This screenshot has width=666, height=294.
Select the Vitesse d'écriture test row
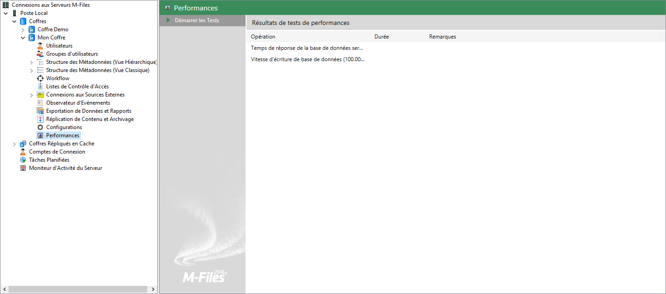coord(307,59)
